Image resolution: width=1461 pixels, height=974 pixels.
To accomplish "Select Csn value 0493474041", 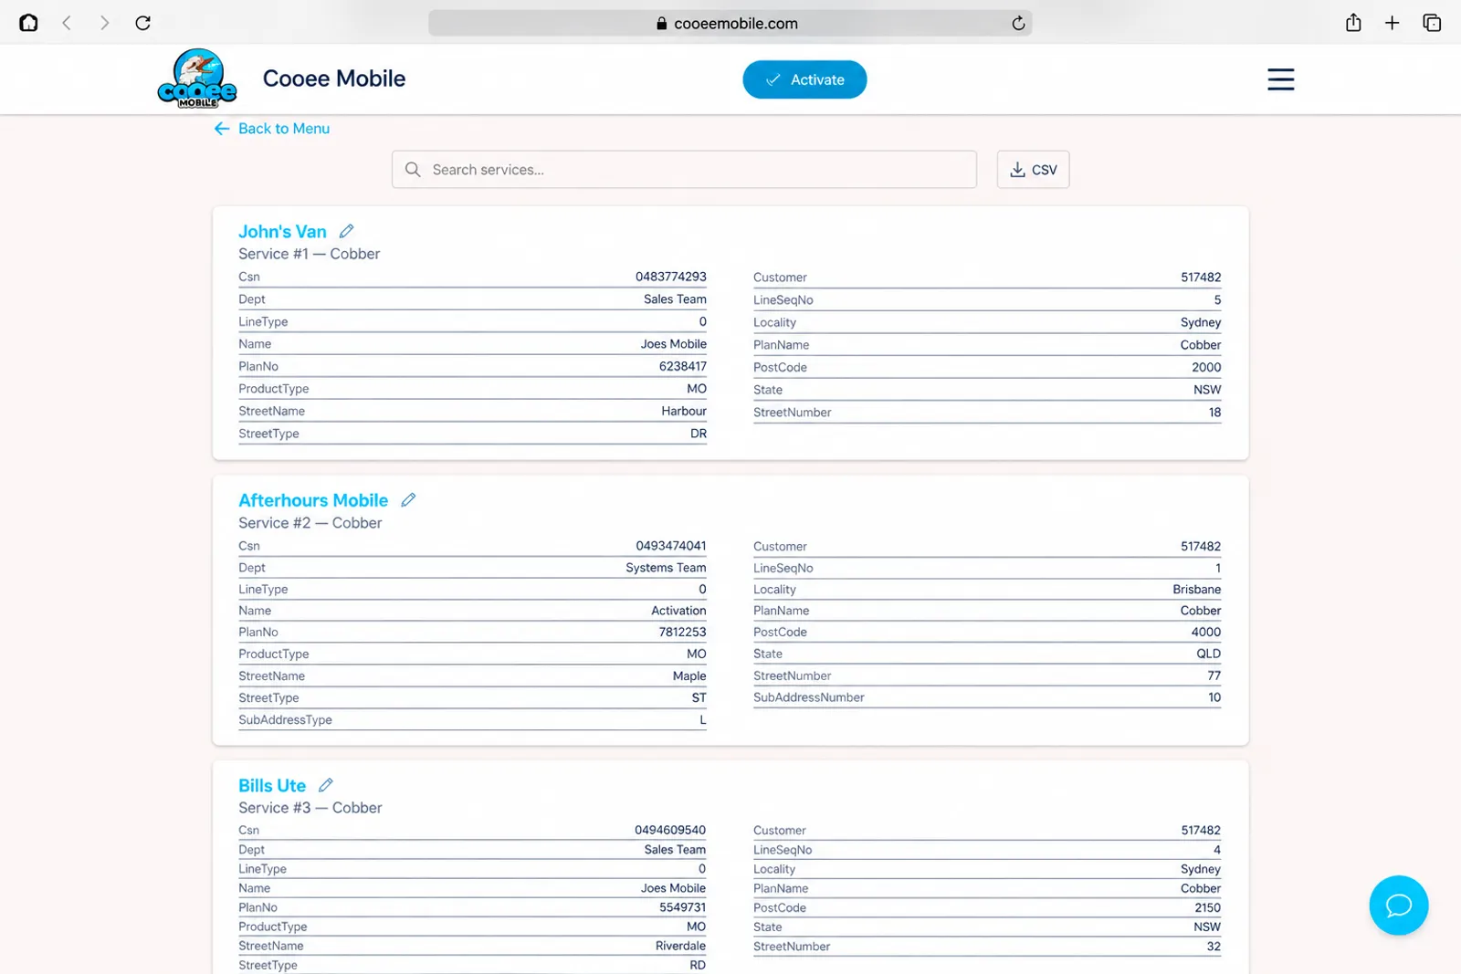I will 671,546.
